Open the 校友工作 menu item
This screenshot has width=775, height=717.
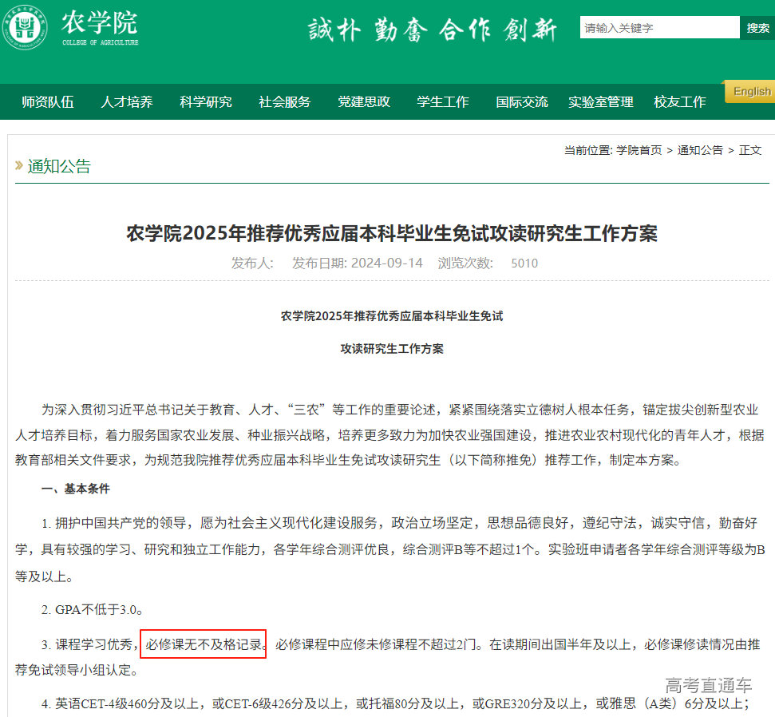point(679,102)
